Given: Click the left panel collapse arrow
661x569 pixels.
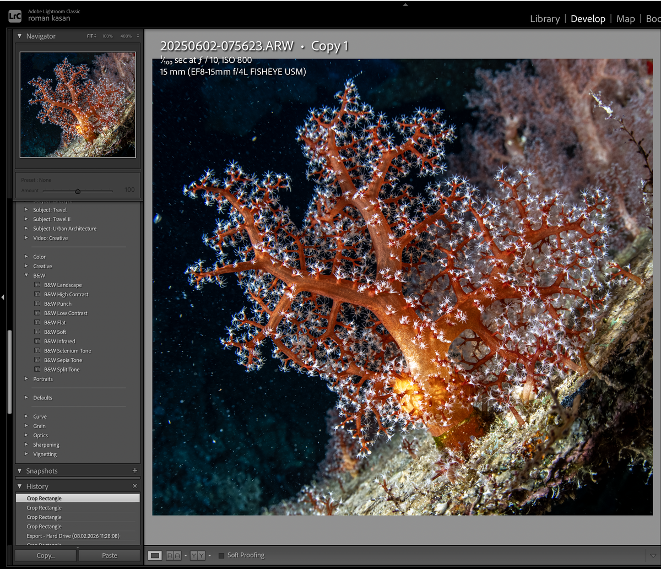Looking at the screenshot, I should click(x=3, y=297).
